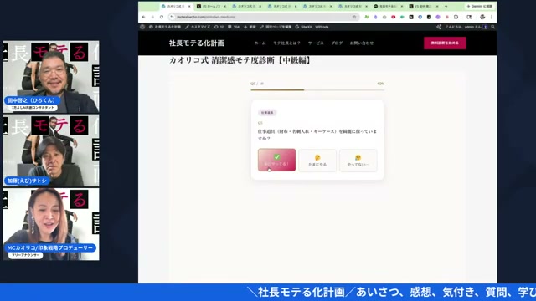Screen dimensions: 536x301
Task: Click the blue circle extension icon
Action: [420, 17]
